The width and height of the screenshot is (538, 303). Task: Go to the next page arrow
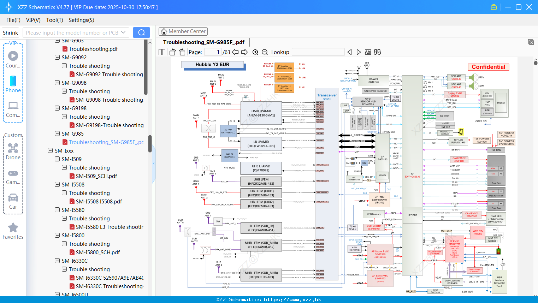pos(244,52)
